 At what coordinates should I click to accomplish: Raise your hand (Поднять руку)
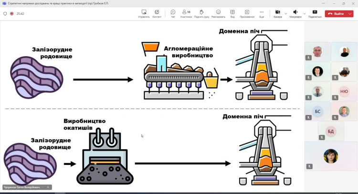click(x=201, y=13)
